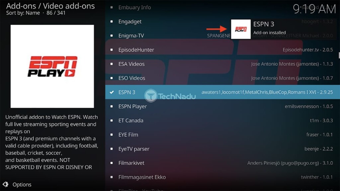This screenshot has width=340, height=191.
Task: Click the bullet icon beside Filmarkivet
Action: tap(112, 163)
